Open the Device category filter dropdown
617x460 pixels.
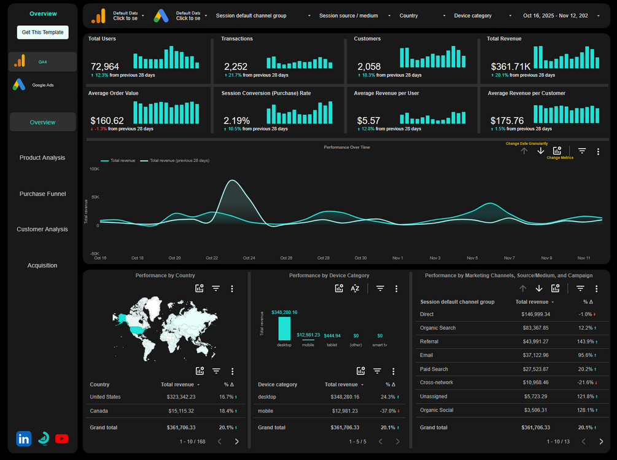[483, 16]
